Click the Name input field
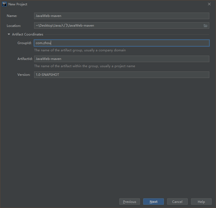Image resolution: width=216 pixels, height=208 pixels. click(x=121, y=16)
